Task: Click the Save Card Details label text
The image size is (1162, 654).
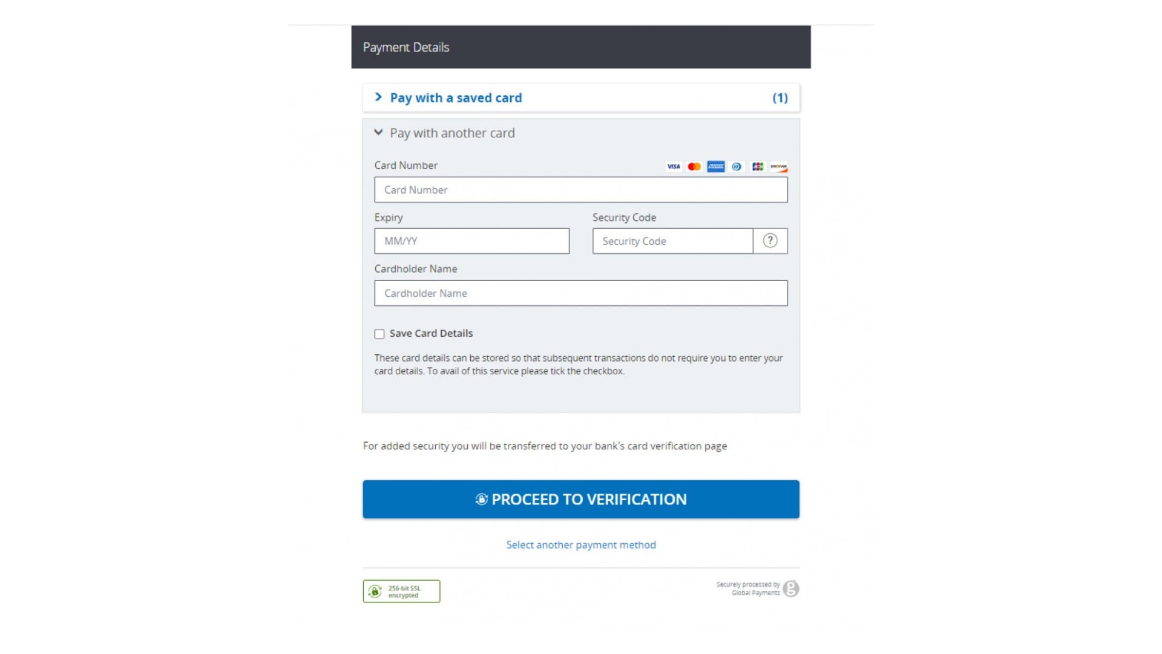Action: [431, 334]
